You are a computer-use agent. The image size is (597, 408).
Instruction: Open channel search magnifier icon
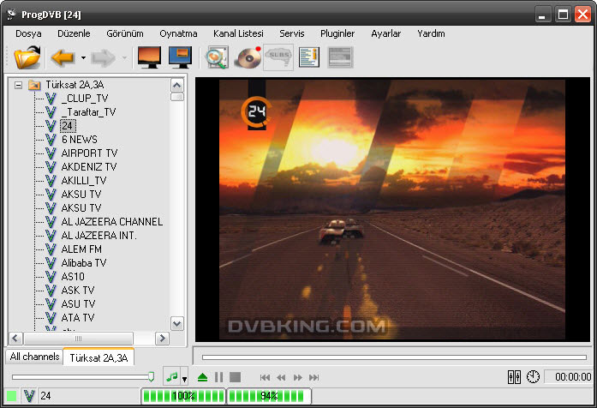(x=217, y=57)
